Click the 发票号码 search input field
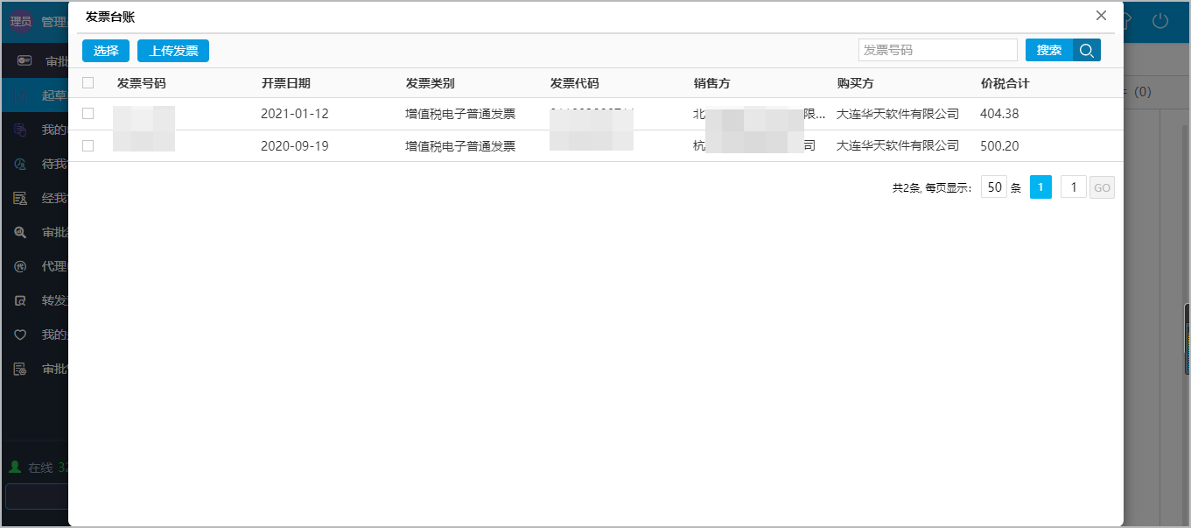Image resolution: width=1191 pixels, height=528 pixels. (x=937, y=51)
